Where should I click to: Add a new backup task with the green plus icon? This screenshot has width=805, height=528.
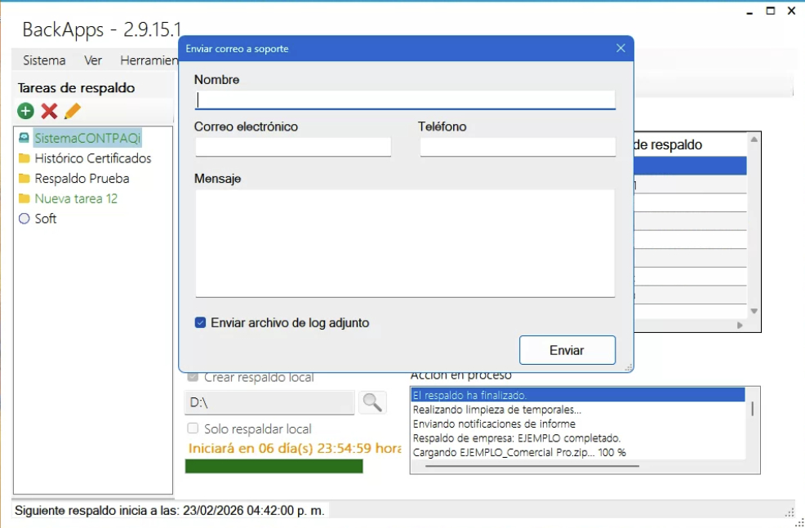click(25, 111)
